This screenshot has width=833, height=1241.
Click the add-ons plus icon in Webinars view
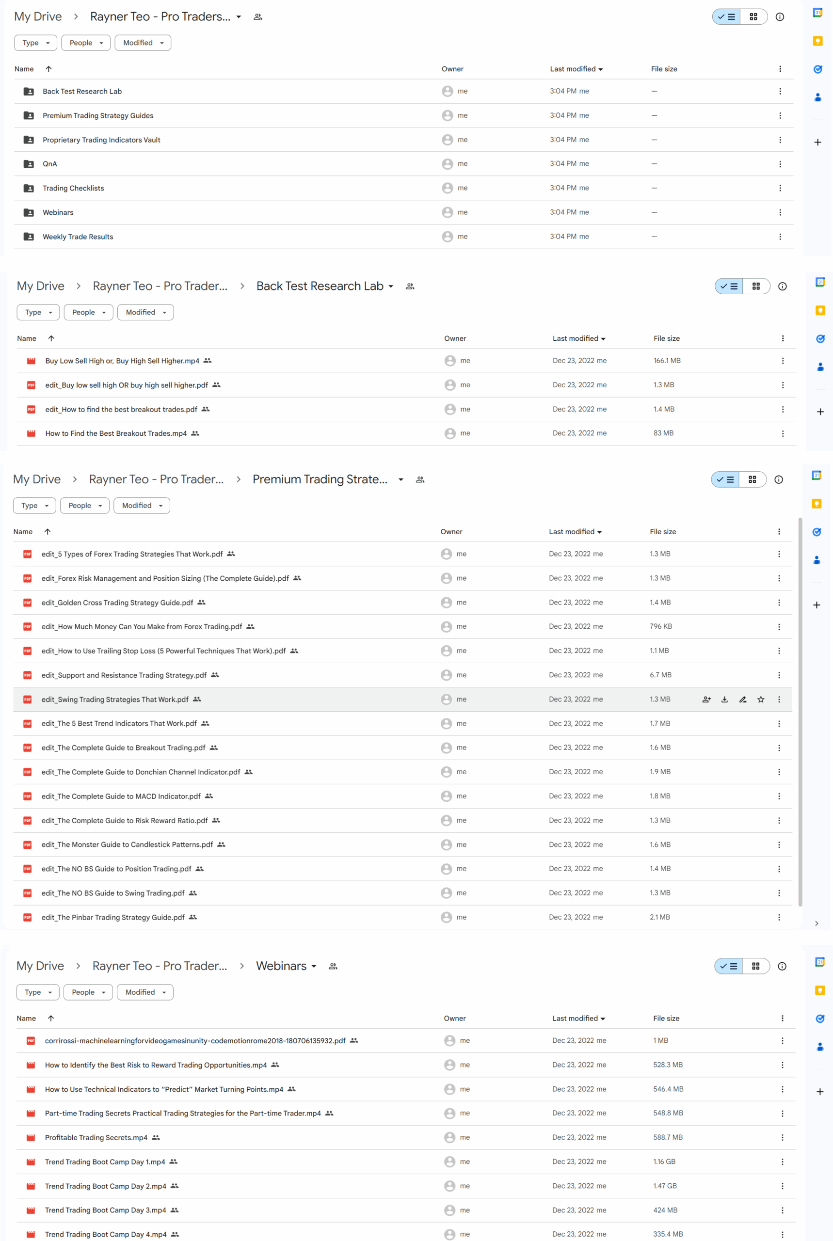click(x=820, y=1092)
